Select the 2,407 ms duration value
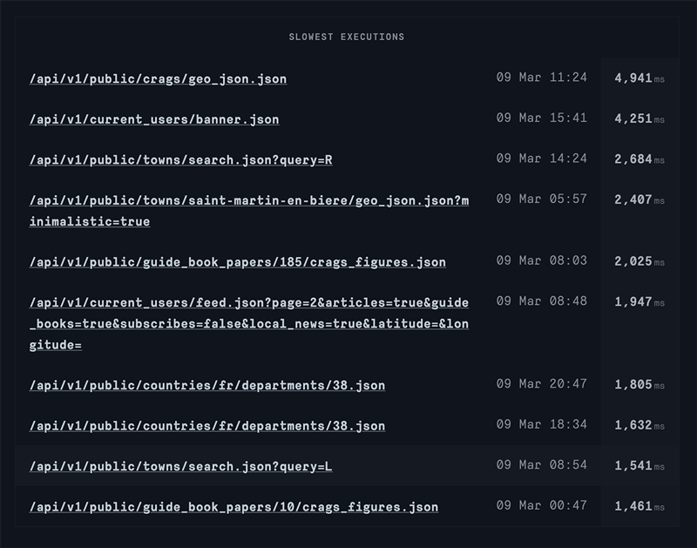The width and height of the screenshot is (697, 548). tap(639, 200)
